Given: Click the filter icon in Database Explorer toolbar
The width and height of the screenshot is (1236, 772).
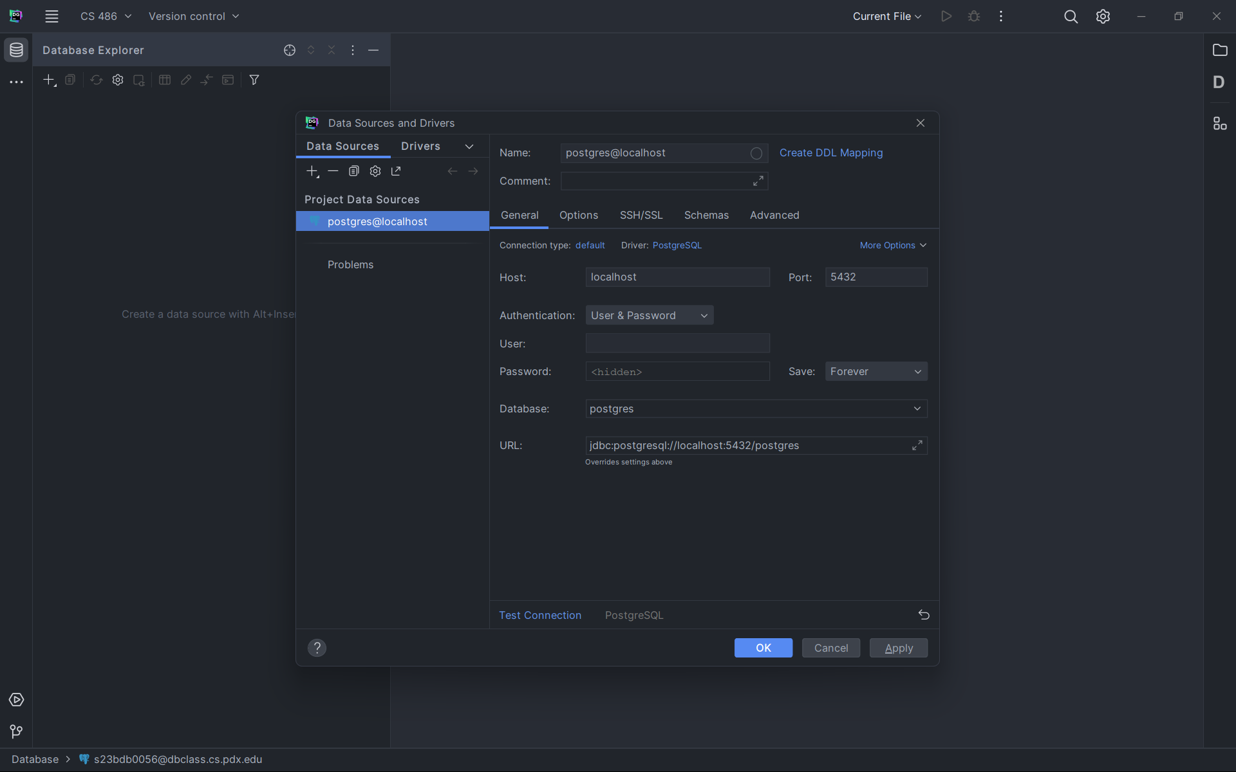Looking at the screenshot, I should click(x=254, y=80).
